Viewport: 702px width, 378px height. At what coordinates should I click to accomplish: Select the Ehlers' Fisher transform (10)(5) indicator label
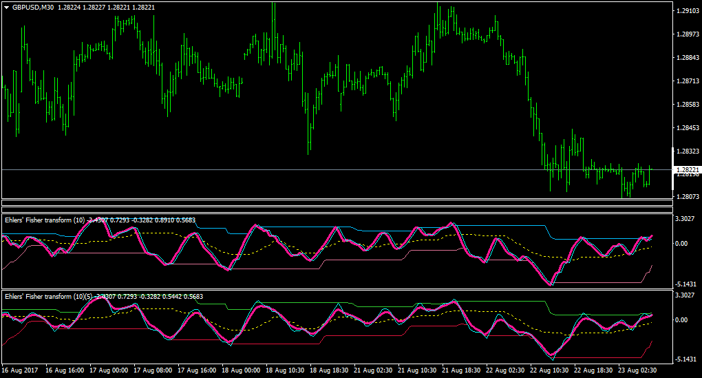[49, 297]
